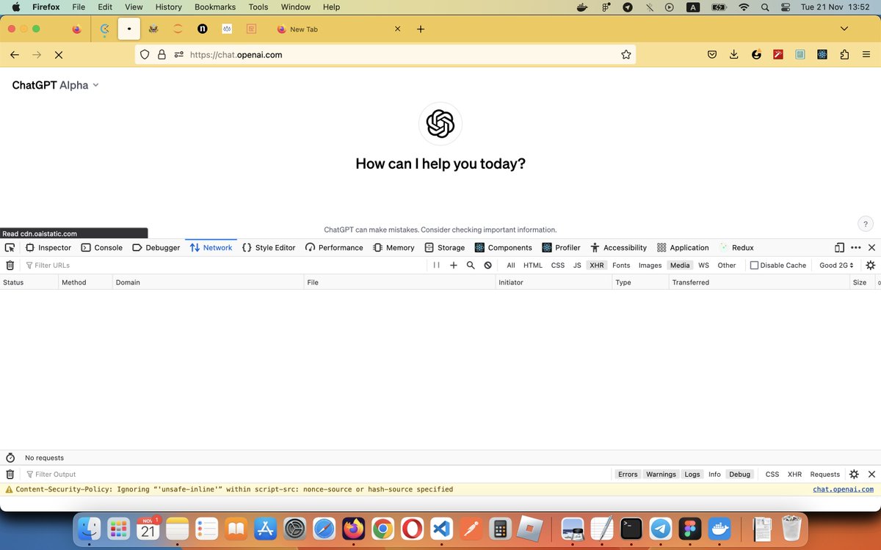Toggle the Warnings console filter
Viewport: 881px width, 550px height.
tap(661, 474)
